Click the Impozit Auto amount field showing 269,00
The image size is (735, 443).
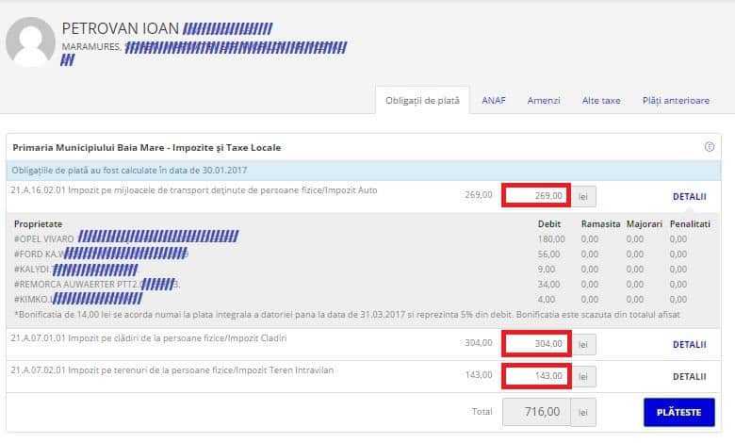(537, 196)
